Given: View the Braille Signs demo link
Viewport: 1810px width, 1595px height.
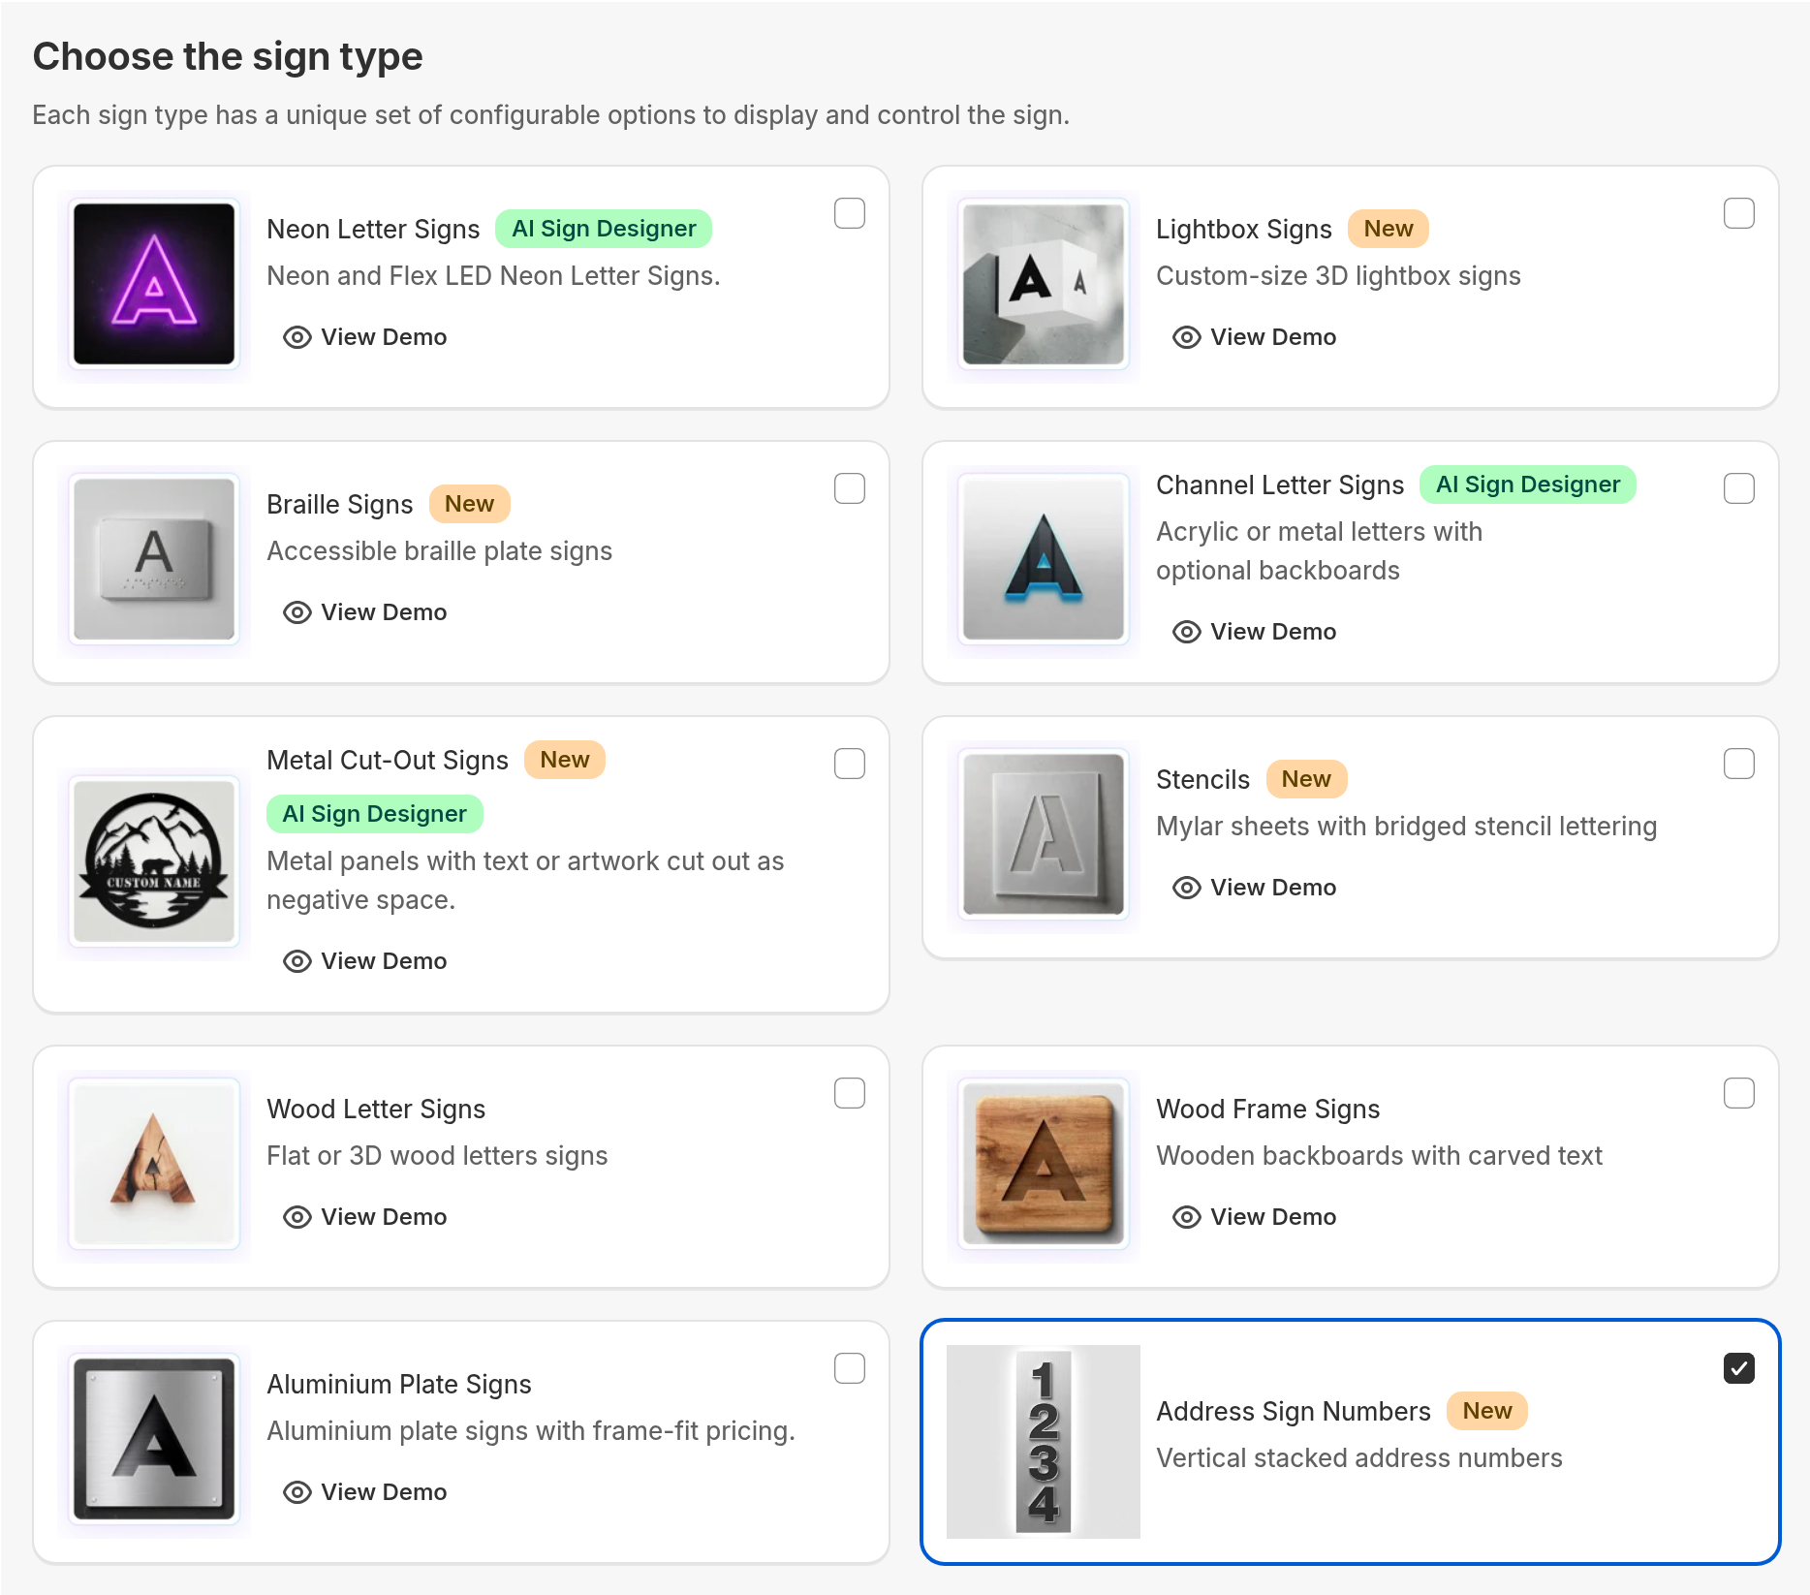Looking at the screenshot, I should 365,612.
